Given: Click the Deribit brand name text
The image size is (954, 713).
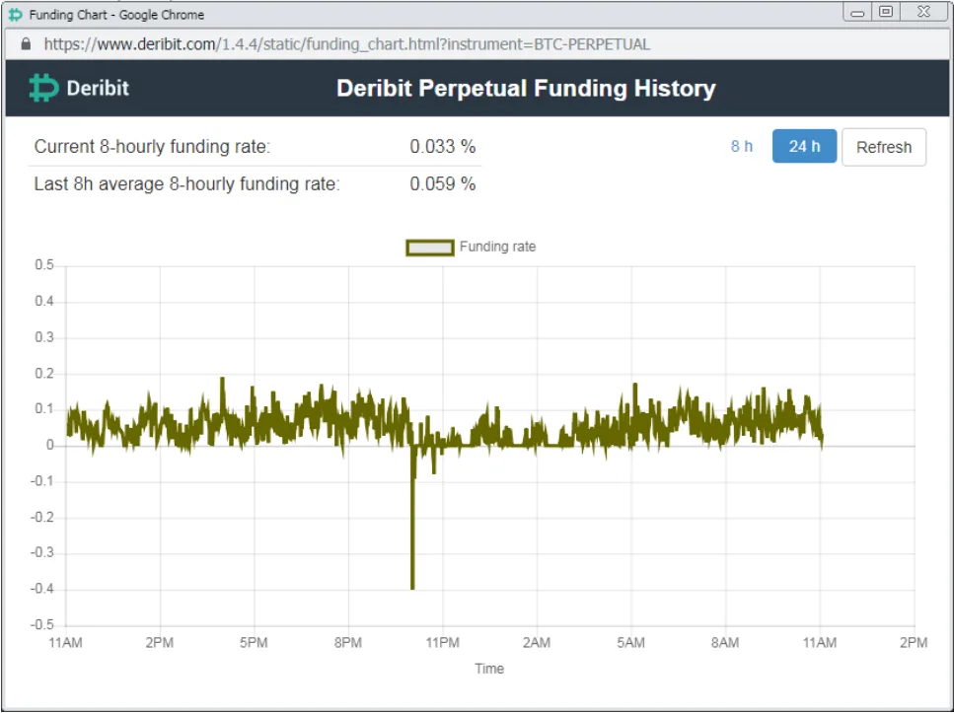Looking at the screenshot, I should click(x=98, y=88).
